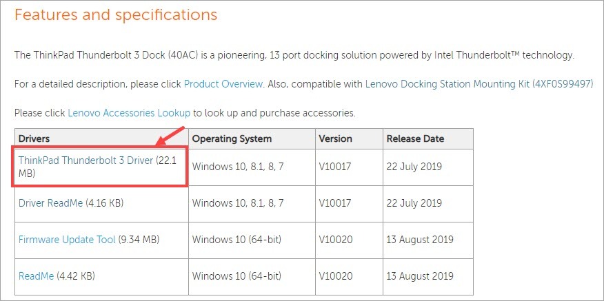
Task: Click the 13 August 2019 date in the Firmware Update Tool row
Action: (420, 240)
